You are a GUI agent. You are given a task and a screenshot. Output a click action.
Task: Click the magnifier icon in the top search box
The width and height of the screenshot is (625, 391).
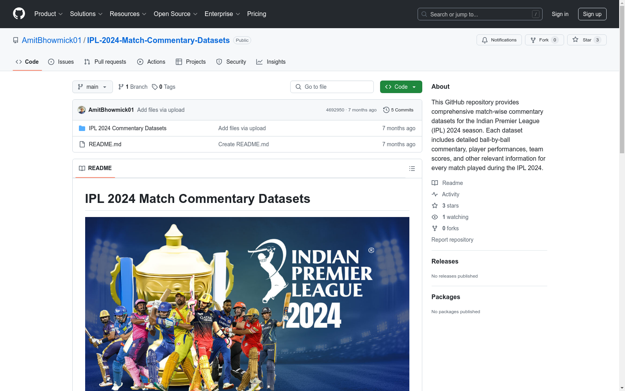point(424,14)
